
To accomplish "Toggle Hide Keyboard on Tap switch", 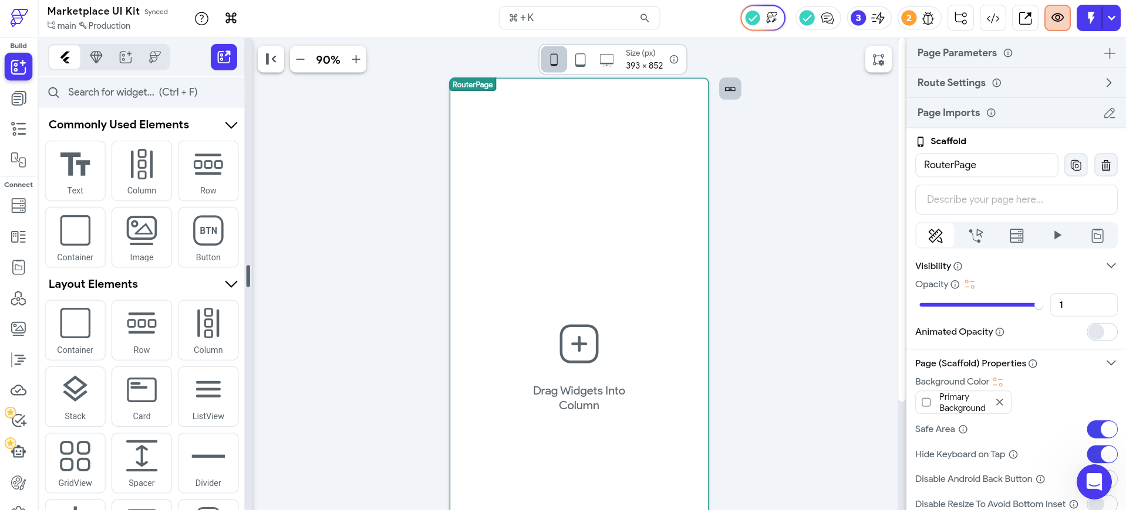I will coord(1102,454).
